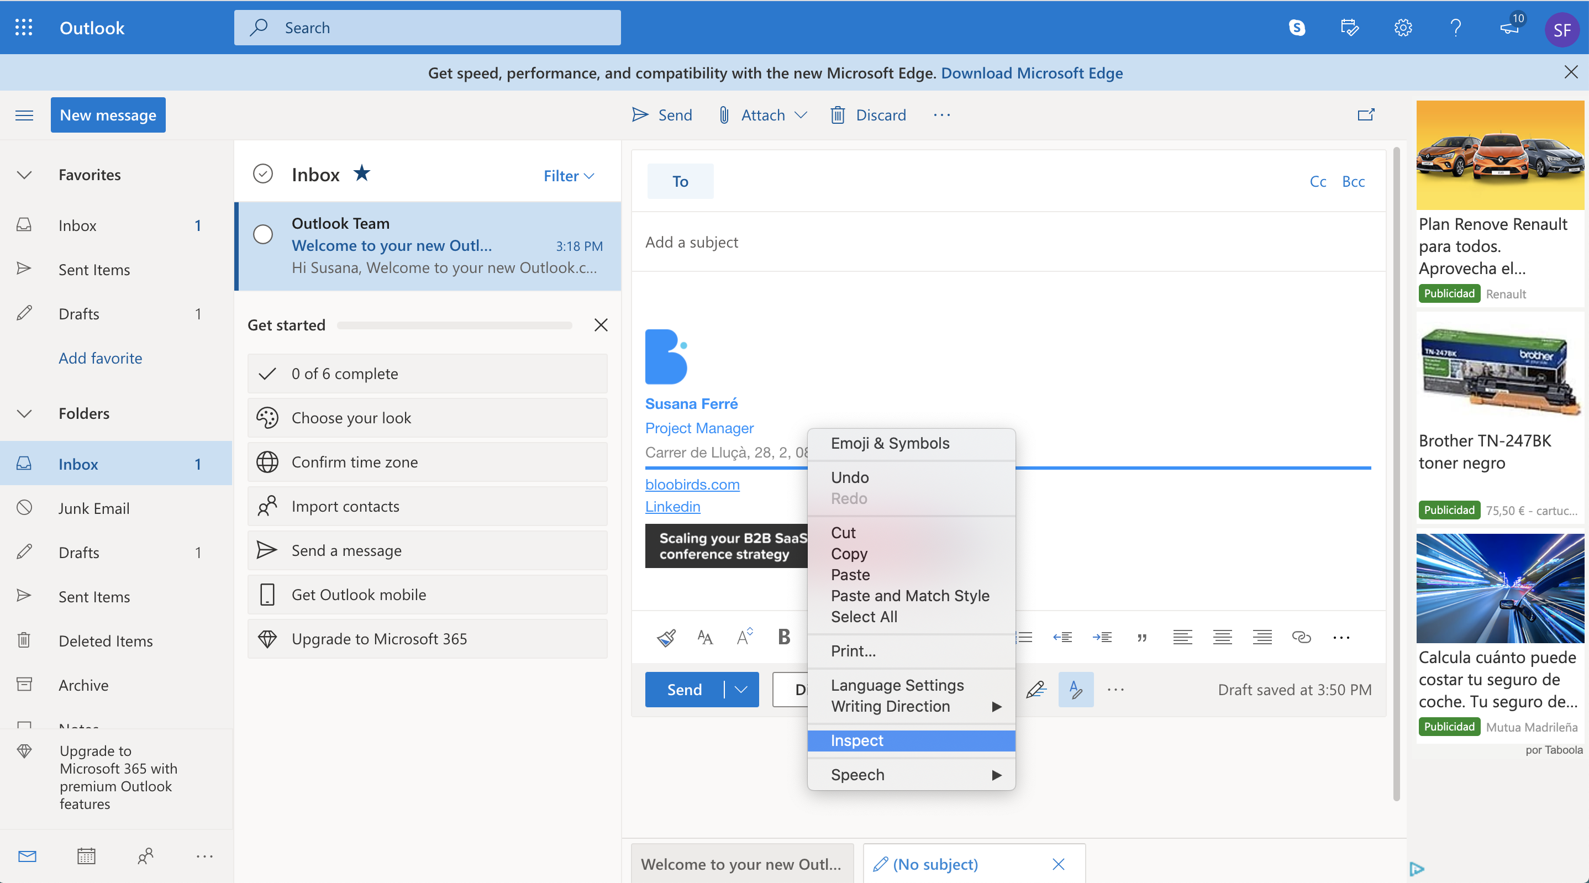Choose Paste and Match Style

pyautogui.click(x=911, y=596)
